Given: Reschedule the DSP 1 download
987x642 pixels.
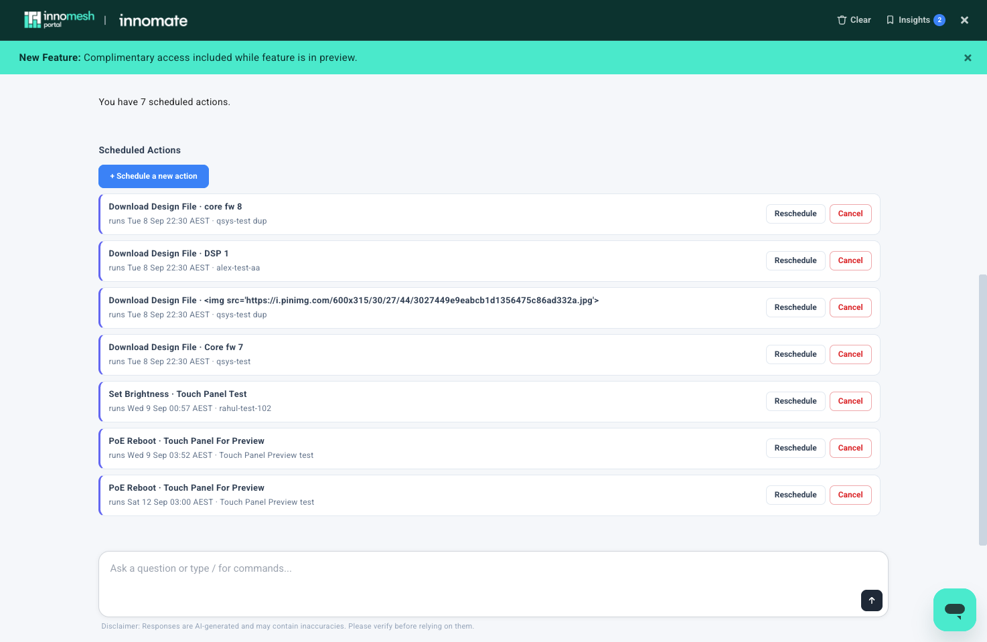Looking at the screenshot, I should pyautogui.click(x=795, y=260).
